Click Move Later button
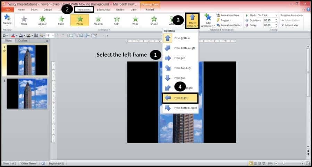 [x=290, y=25]
